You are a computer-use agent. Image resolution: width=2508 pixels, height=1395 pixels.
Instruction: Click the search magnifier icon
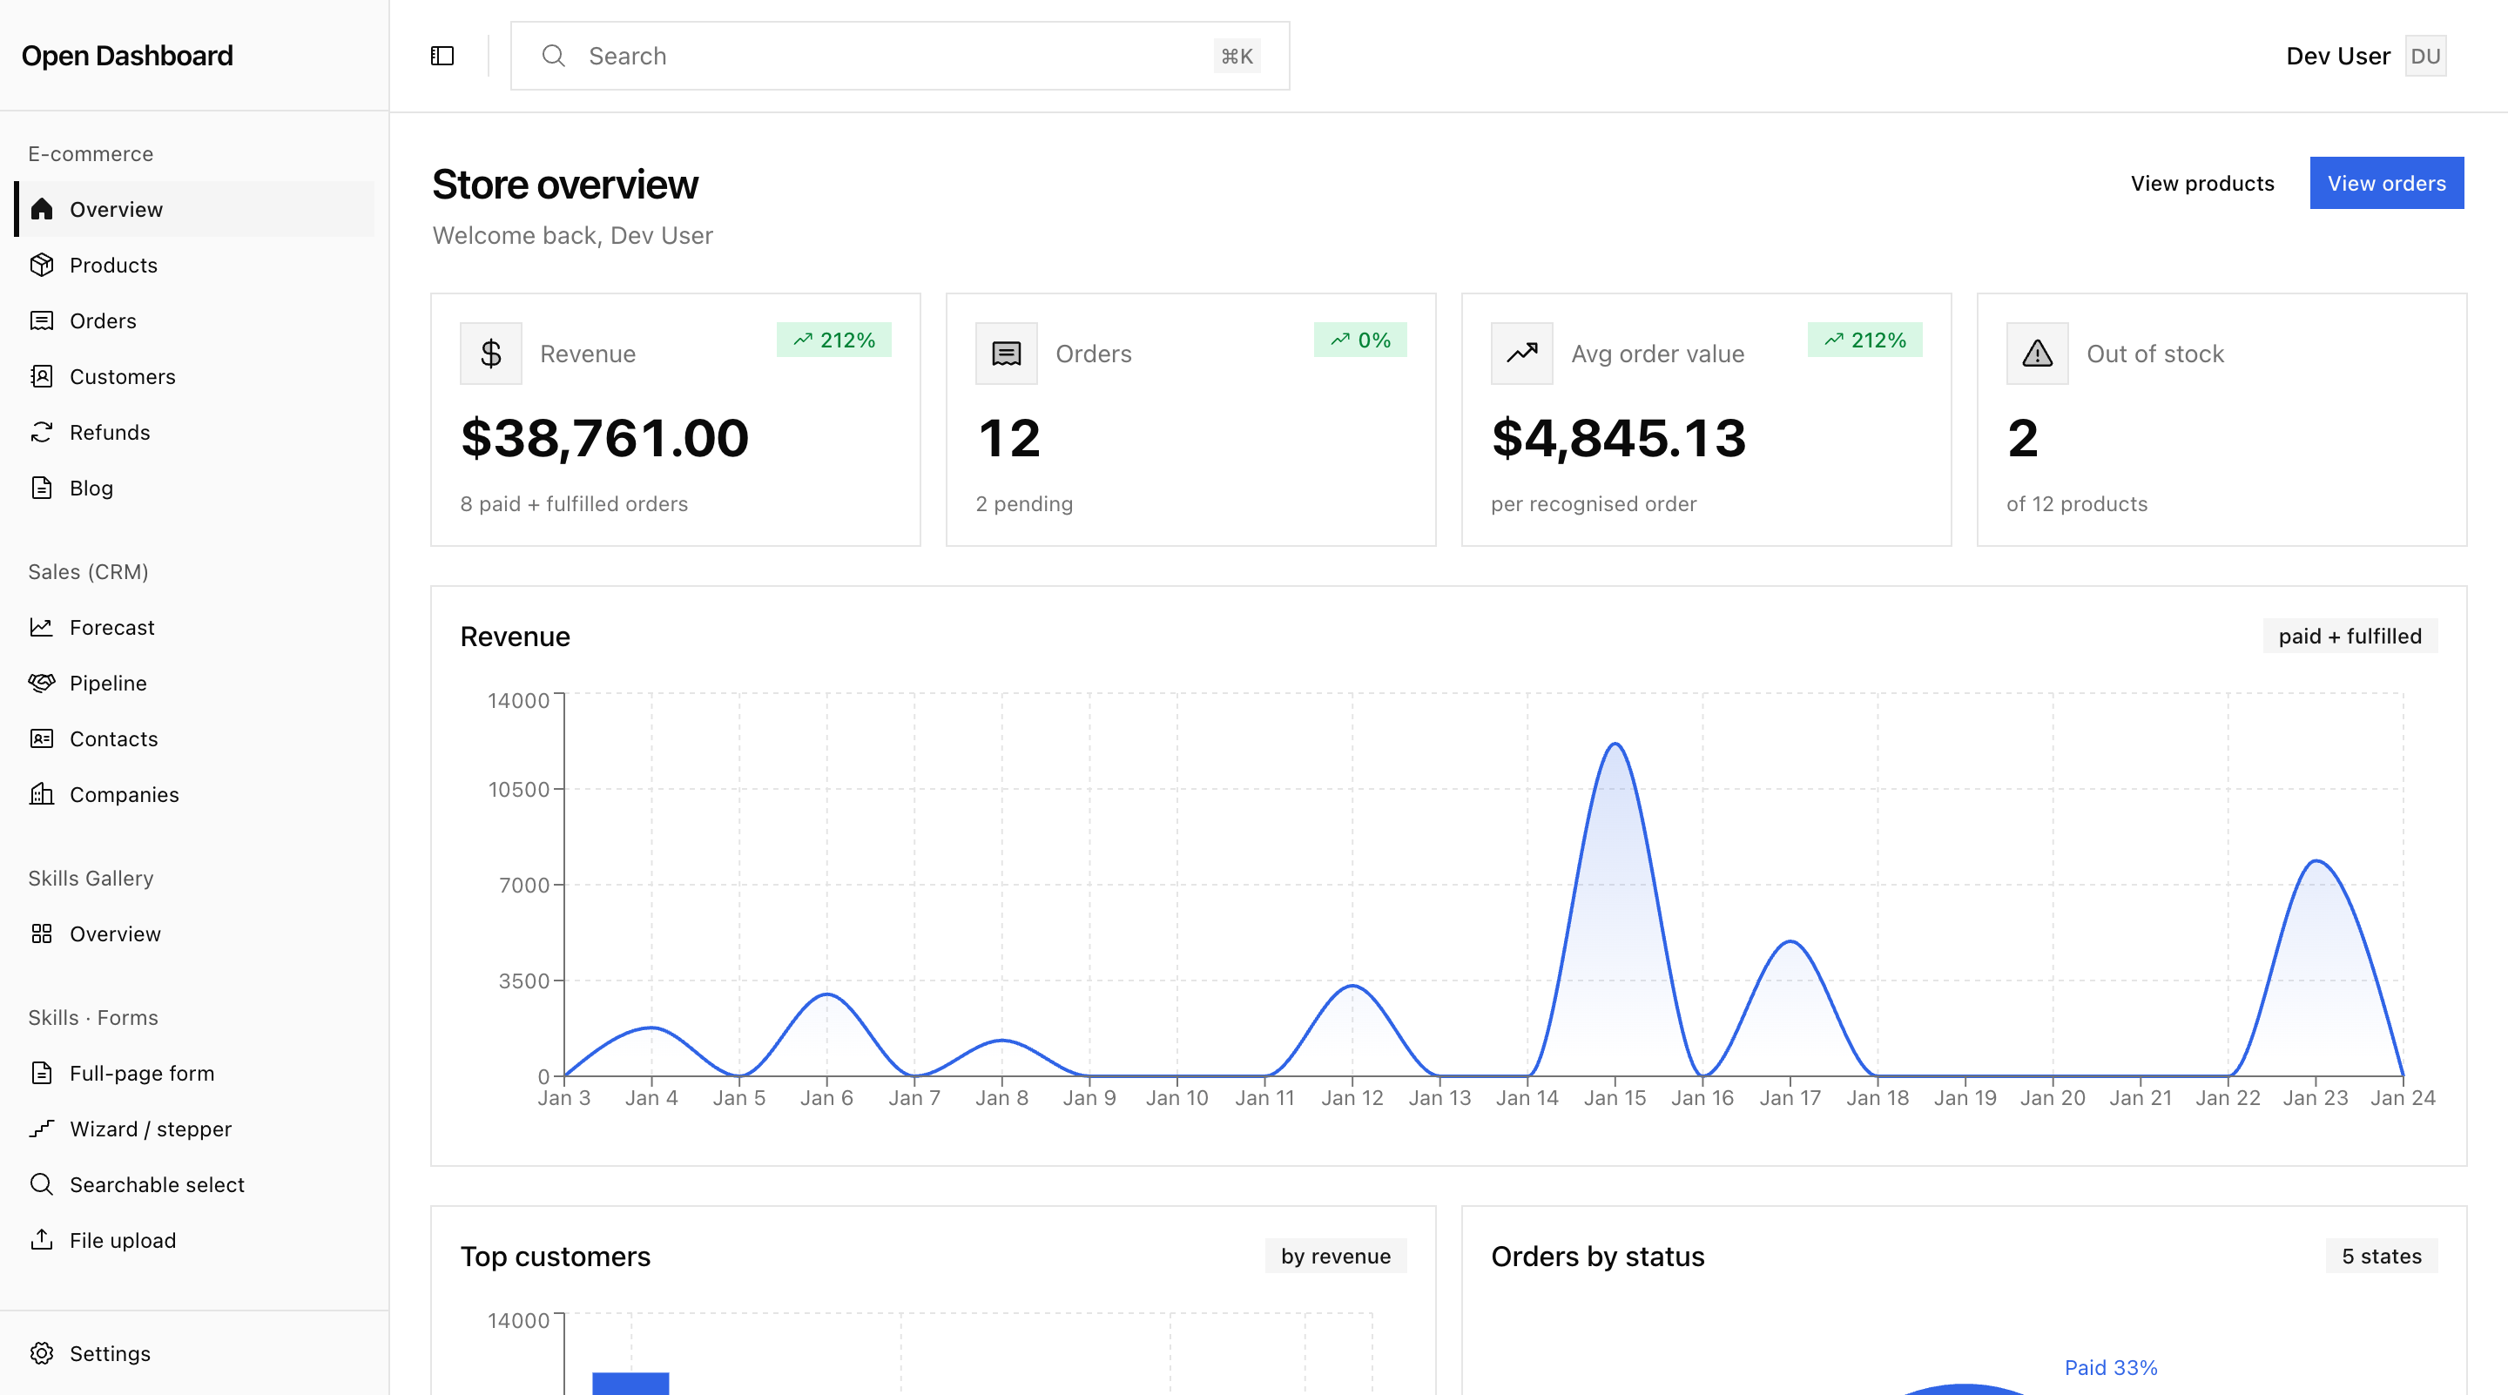click(x=553, y=56)
